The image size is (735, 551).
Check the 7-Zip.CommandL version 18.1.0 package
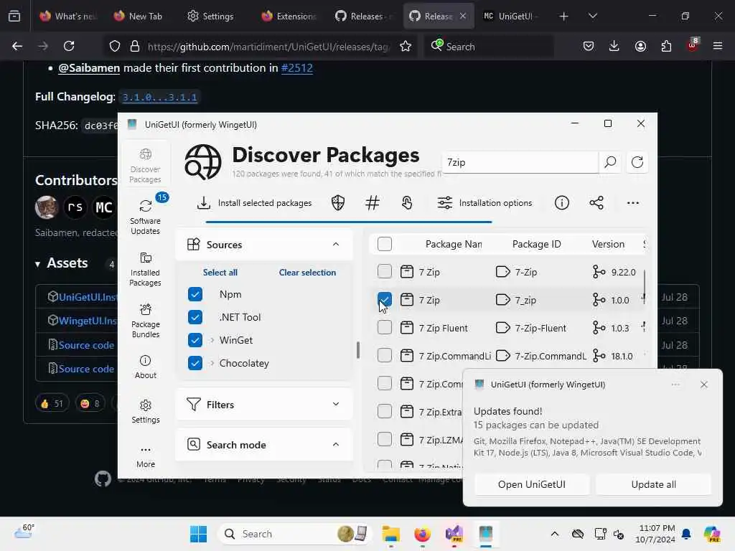tap(385, 356)
